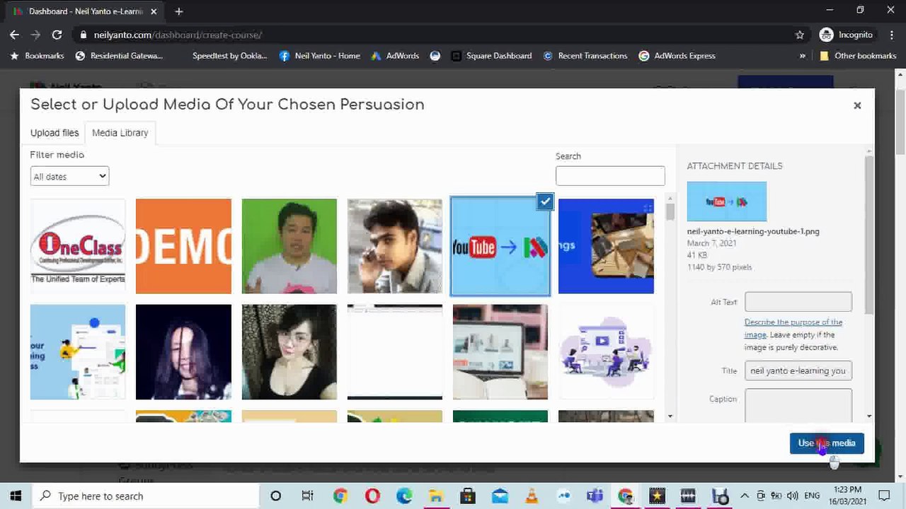
Task: Open the Neil Yanto - Home bookmark
Action: [320, 56]
